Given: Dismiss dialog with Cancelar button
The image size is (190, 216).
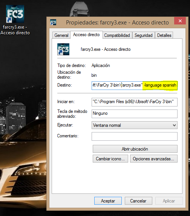Looking at the screenshot, I should coord(138,201).
